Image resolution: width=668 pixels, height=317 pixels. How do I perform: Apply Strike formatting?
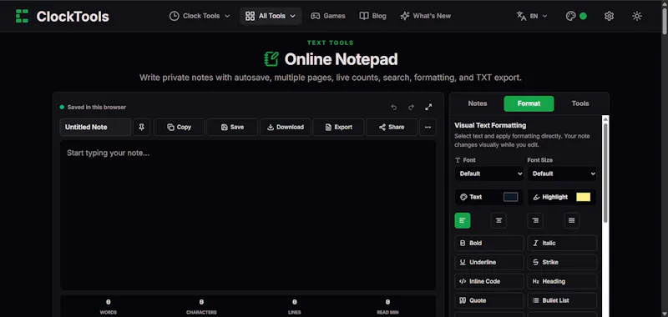(x=562, y=262)
